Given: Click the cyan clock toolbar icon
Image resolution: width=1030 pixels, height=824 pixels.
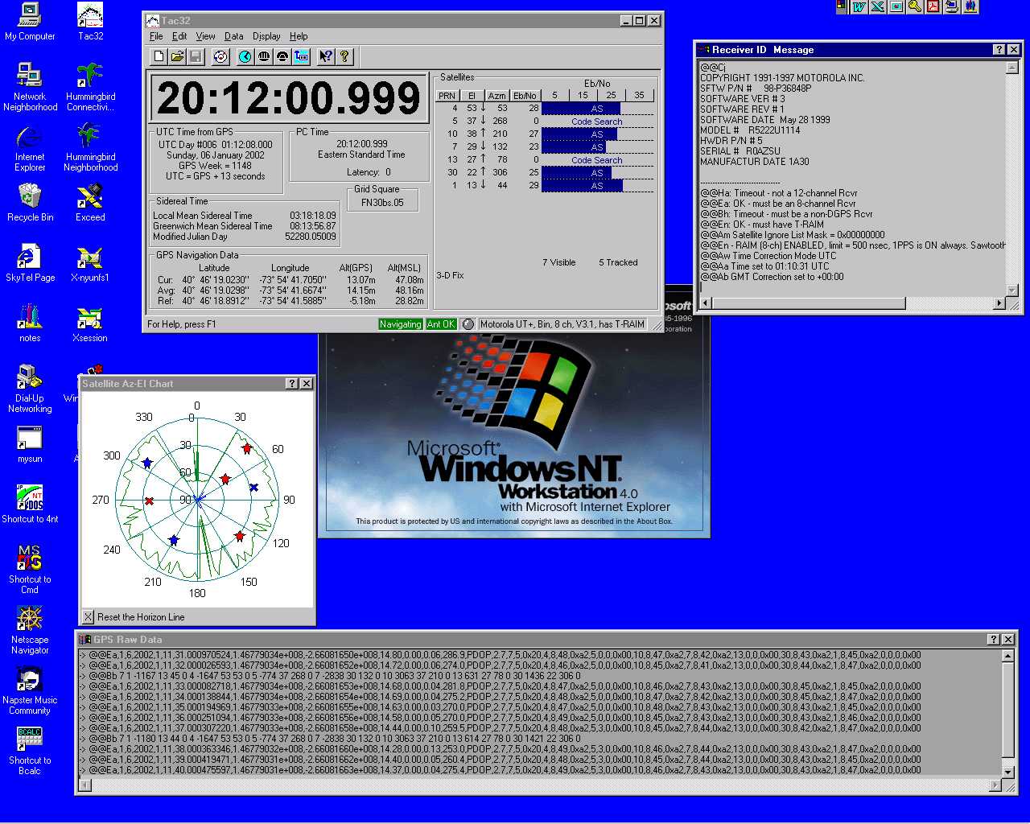Looking at the screenshot, I should click(x=245, y=56).
